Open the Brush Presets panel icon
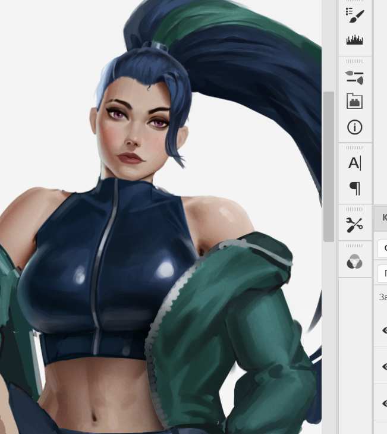Image resolution: width=387 pixels, height=434 pixels. coord(355,15)
